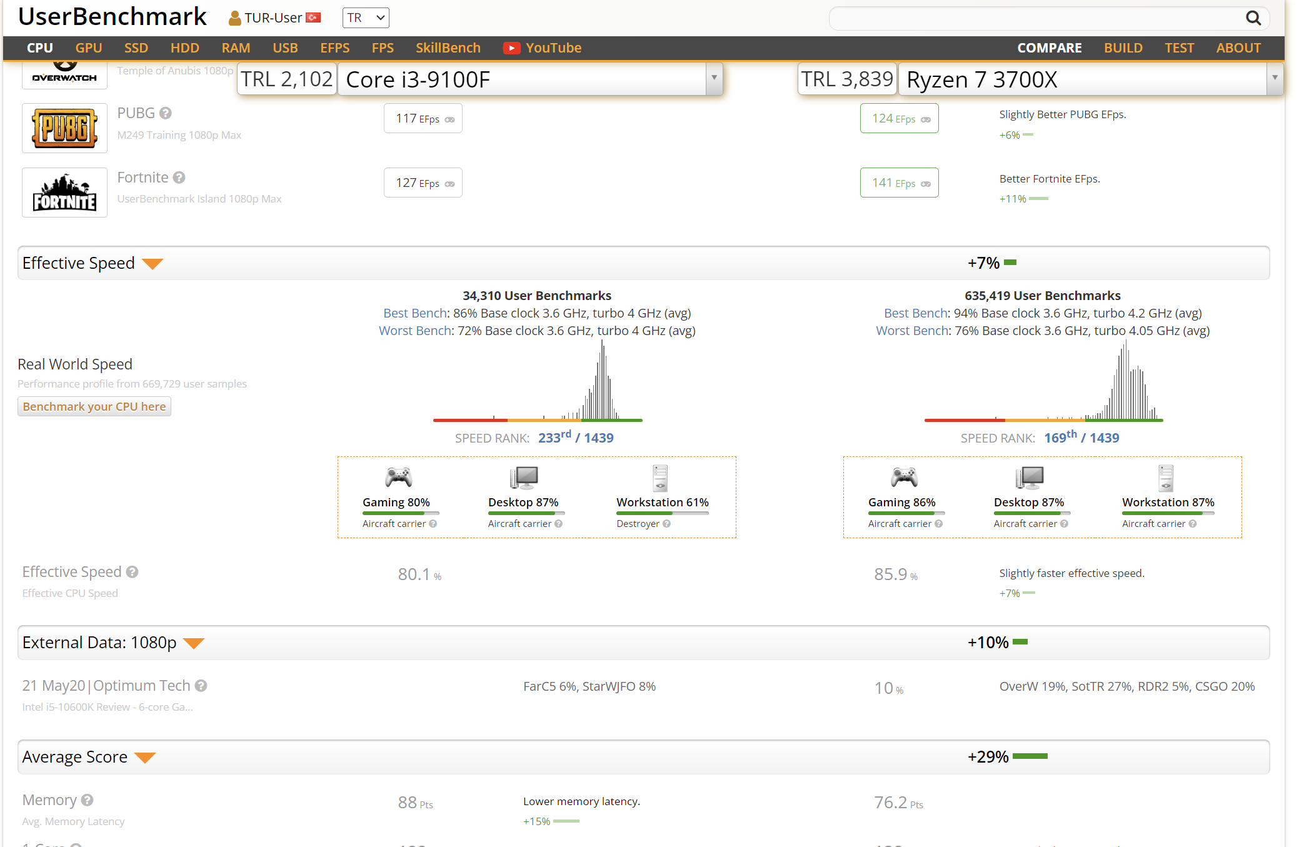This screenshot has height=847, width=1314.
Task: Click help icon beside Effective Speed row label
Action: point(132,572)
